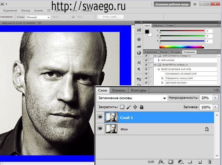Viewport: 222px width, 165px height.
Task: Open the Layers panel options menu icon
Action: (x=216, y=90)
